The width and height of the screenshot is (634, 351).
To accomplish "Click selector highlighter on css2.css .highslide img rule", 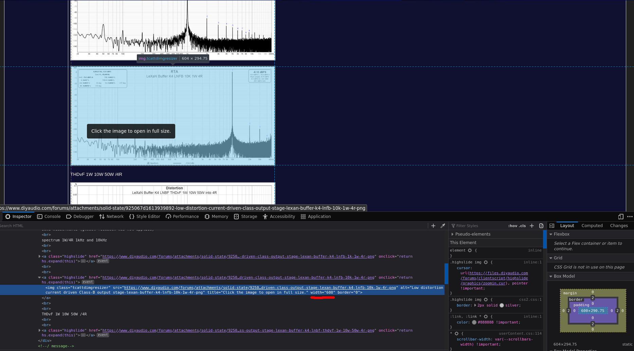I will pos(486,299).
